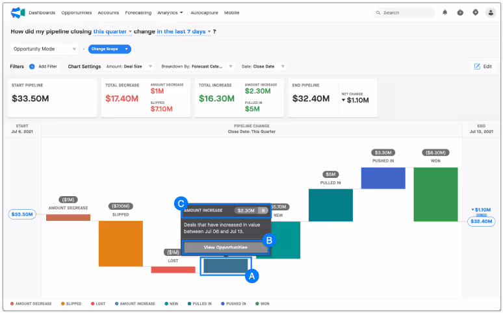Screen dimensions: 503x313
Task: Open the Autocapture nav item
Action: click(x=204, y=12)
